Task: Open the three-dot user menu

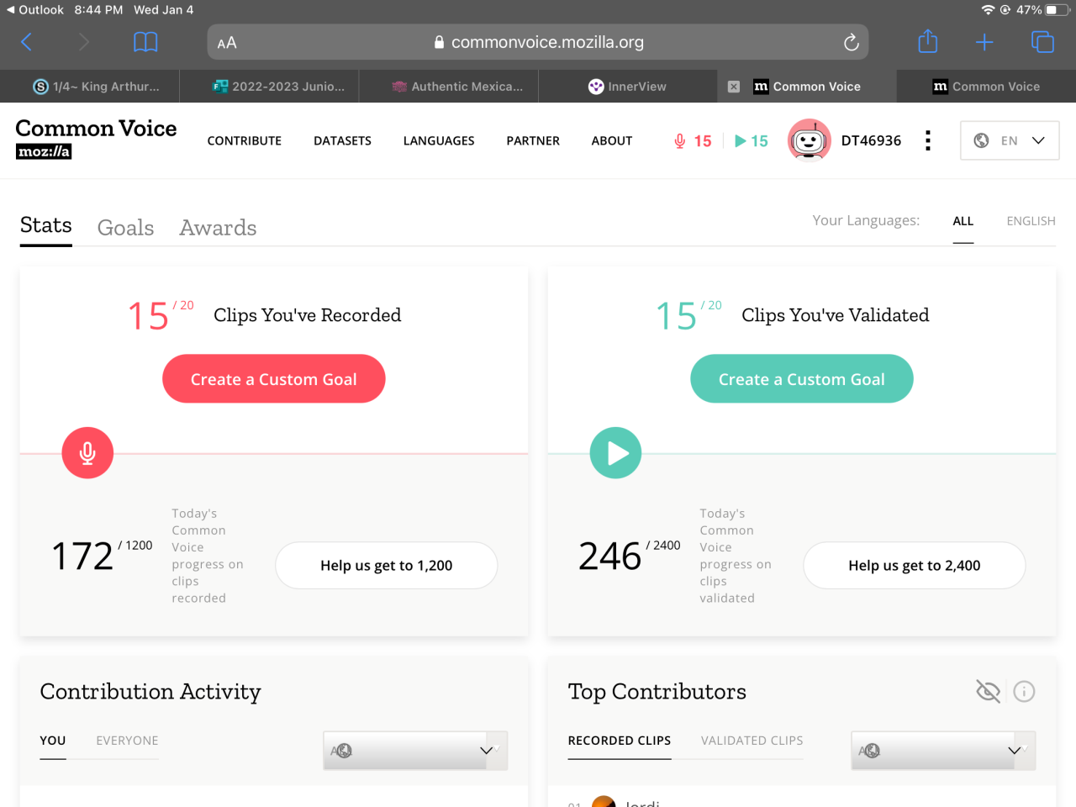Action: click(x=928, y=140)
